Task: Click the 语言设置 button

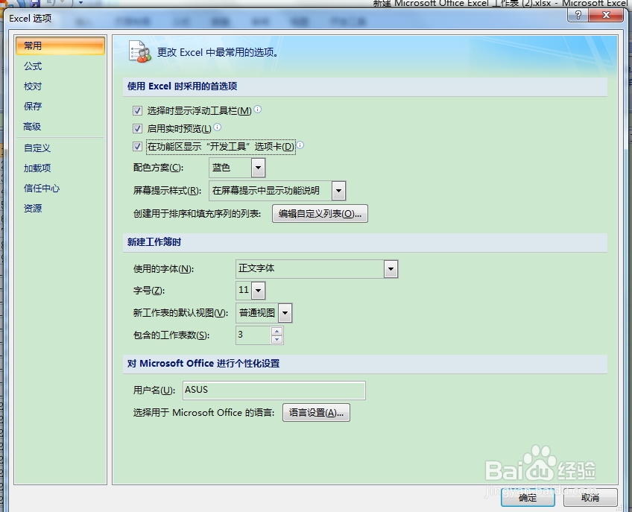Action: pyautogui.click(x=317, y=413)
